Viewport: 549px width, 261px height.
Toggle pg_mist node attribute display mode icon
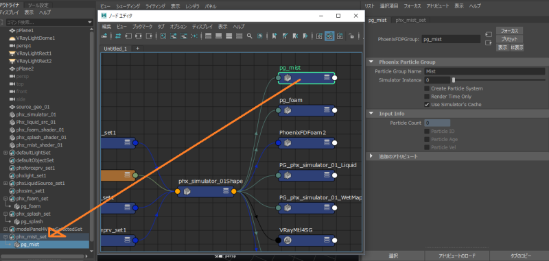[327, 78]
